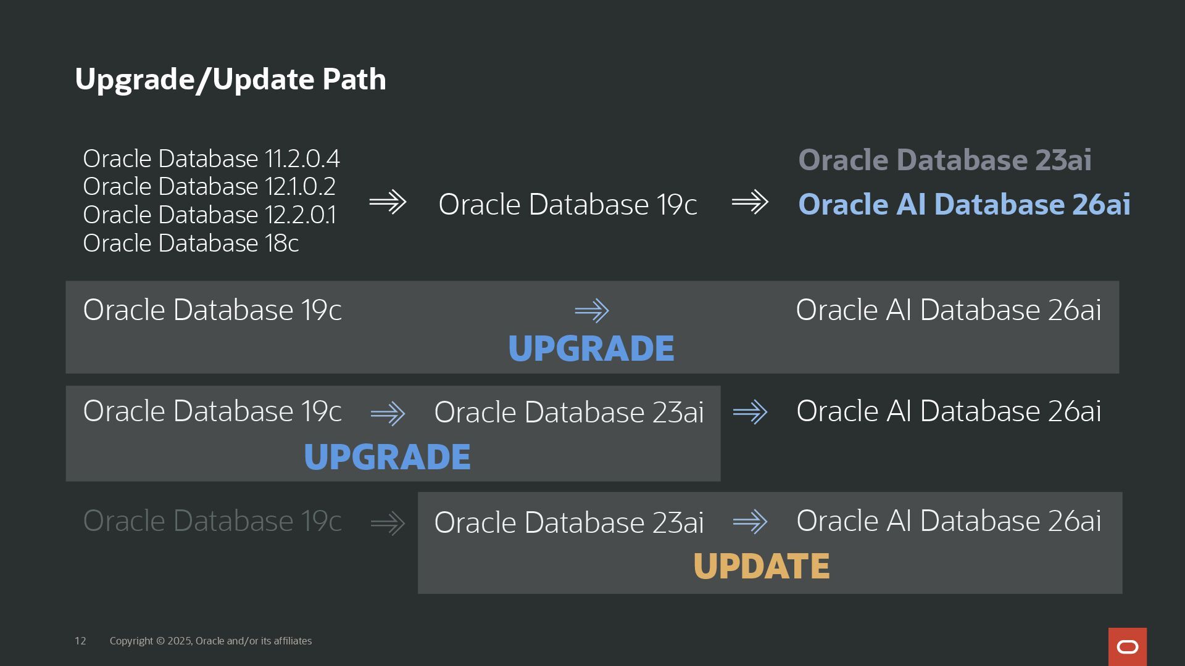This screenshot has width=1185, height=666.
Task: Click the faded arrow after the greyed-out 19c
Action: coord(388,524)
